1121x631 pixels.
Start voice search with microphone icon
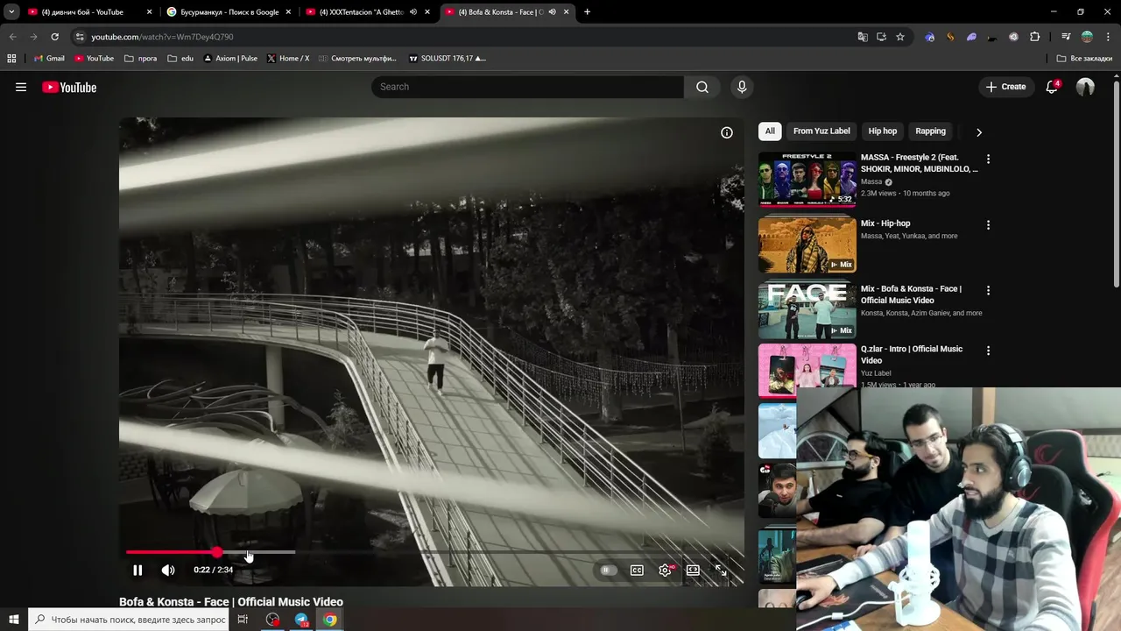(742, 87)
